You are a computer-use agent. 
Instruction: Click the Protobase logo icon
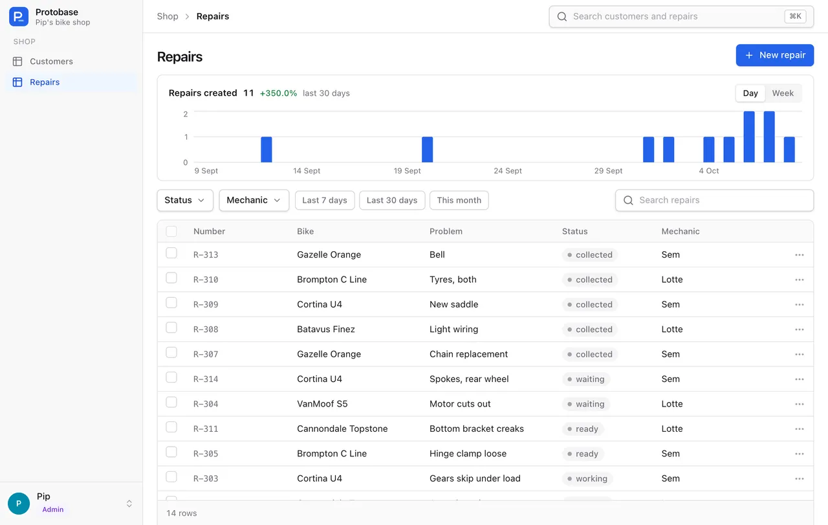click(x=19, y=17)
